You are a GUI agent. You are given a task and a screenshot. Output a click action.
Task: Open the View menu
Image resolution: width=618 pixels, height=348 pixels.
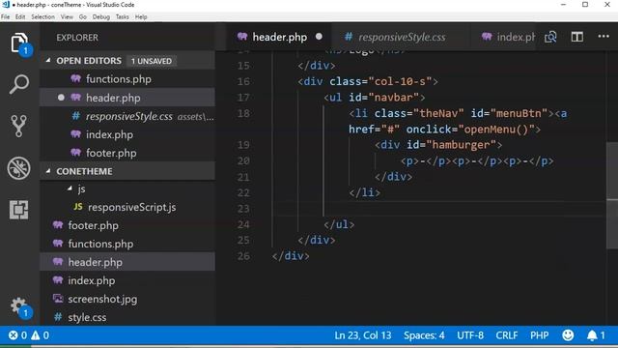67,17
